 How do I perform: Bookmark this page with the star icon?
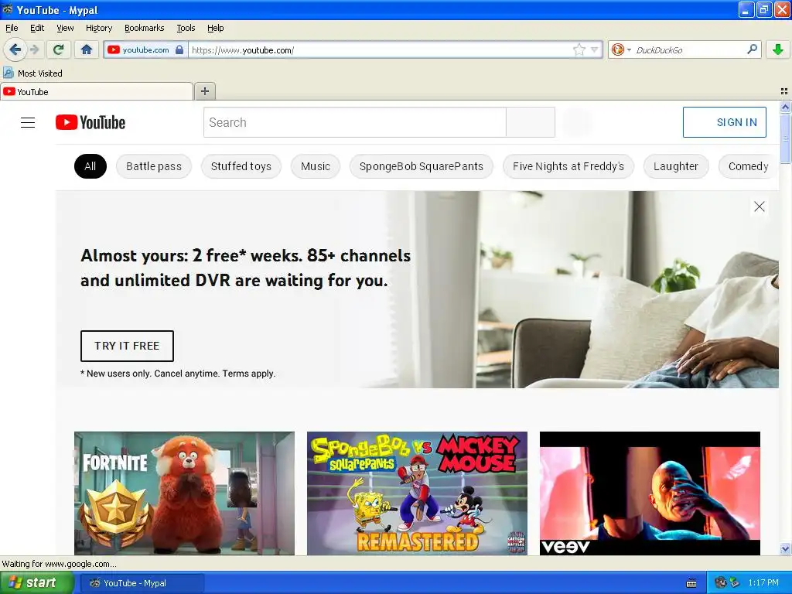coord(579,49)
